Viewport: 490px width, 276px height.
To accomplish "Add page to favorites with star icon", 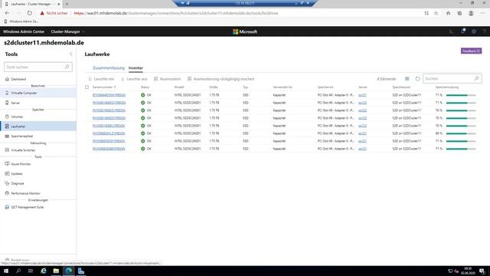I will pos(436,13).
